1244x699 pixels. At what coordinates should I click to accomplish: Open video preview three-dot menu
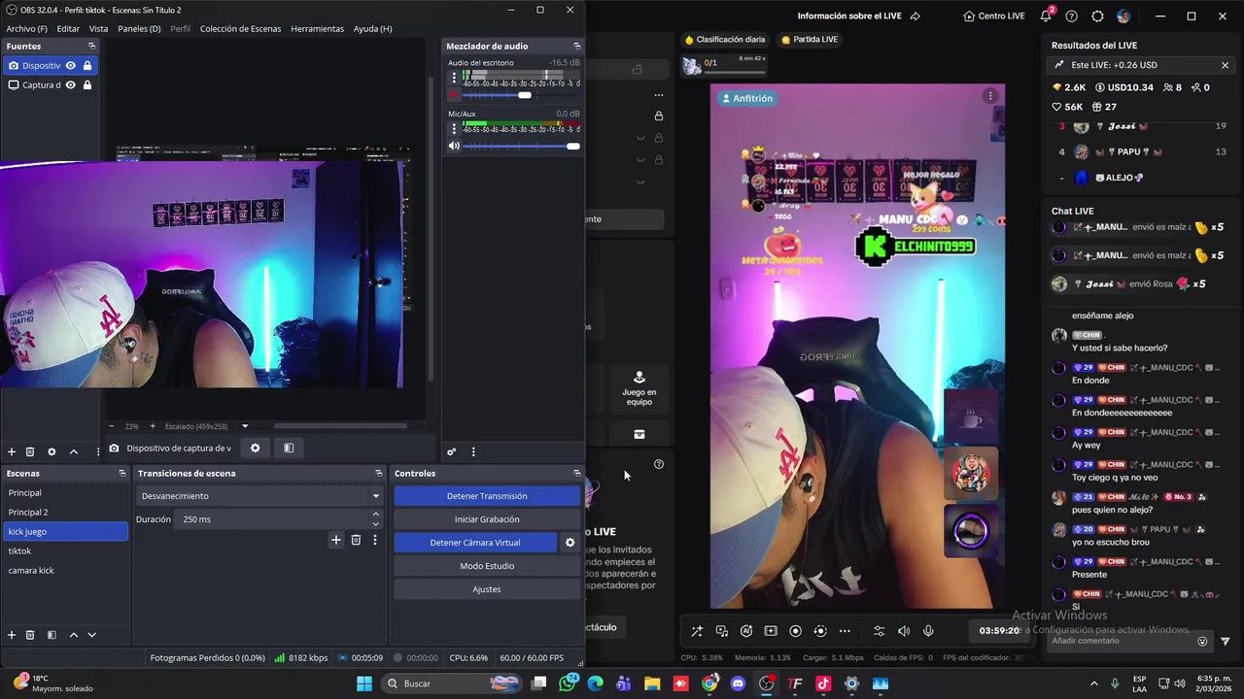pos(990,95)
